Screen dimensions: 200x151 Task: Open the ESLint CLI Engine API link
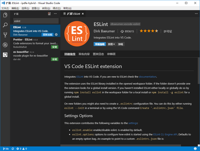(165, 134)
